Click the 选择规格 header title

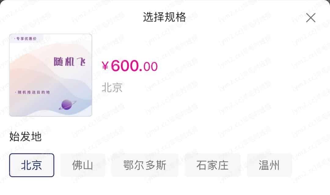[x=164, y=17]
